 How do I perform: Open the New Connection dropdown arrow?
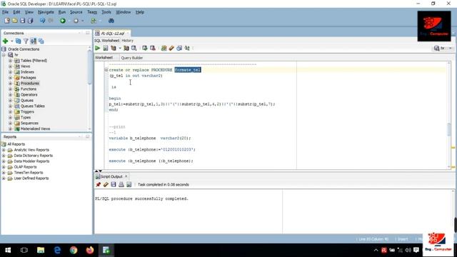(11, 41)
